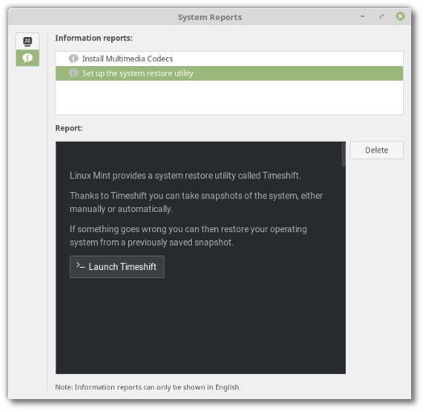Image resolution: width=424 pixels, height=412 pixels.
Task: Launch Timeshift from the report
Action: pyautogui.click(x=117, y=267)
